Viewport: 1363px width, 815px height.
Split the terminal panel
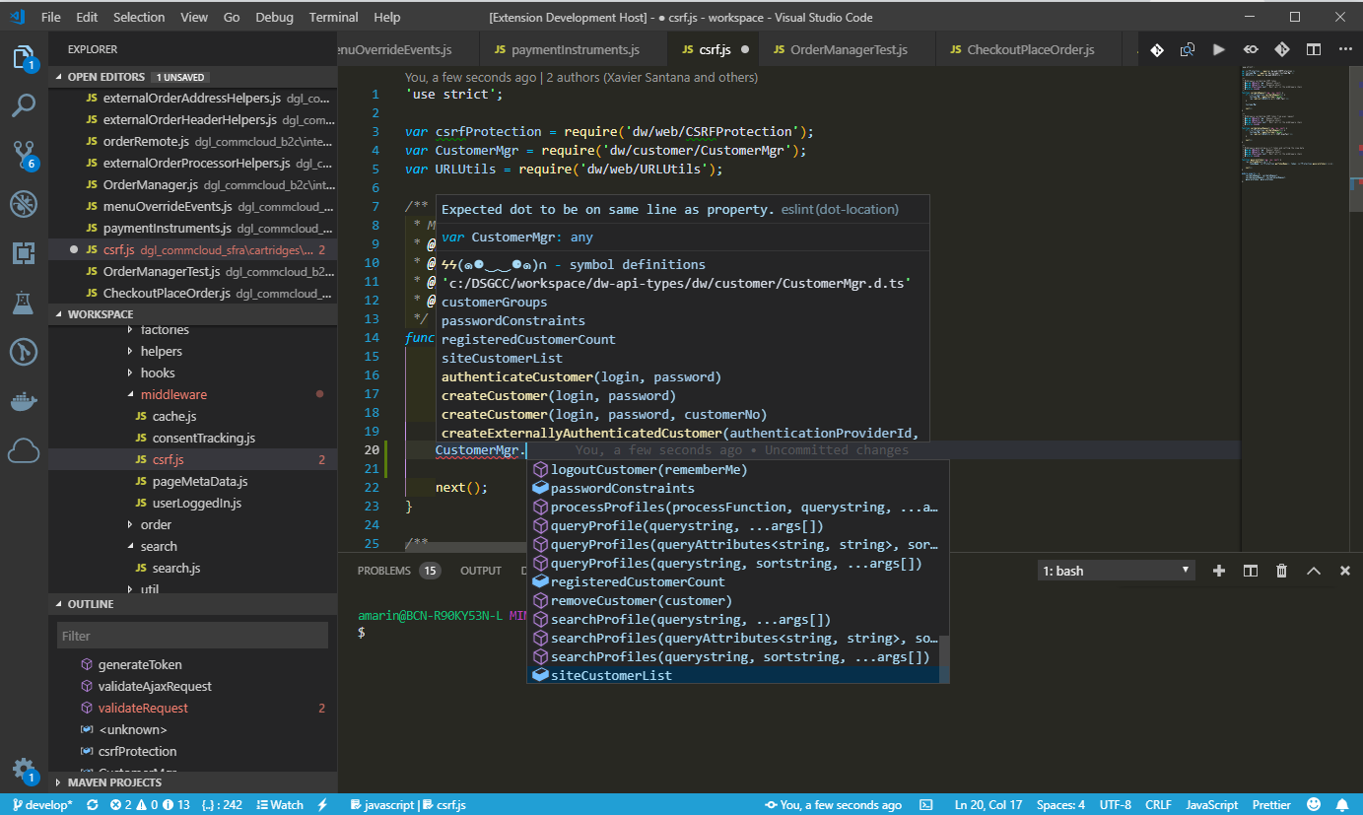[1251, 571]
